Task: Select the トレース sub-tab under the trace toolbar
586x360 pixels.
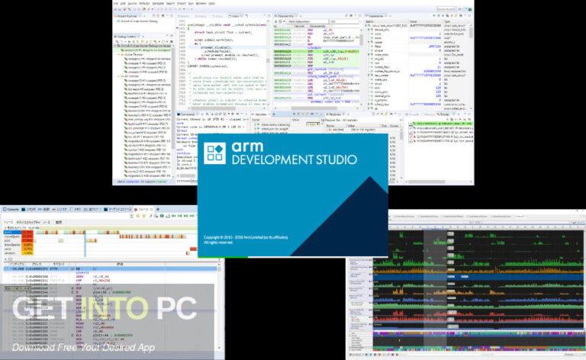Action: [x=8, y=222]
